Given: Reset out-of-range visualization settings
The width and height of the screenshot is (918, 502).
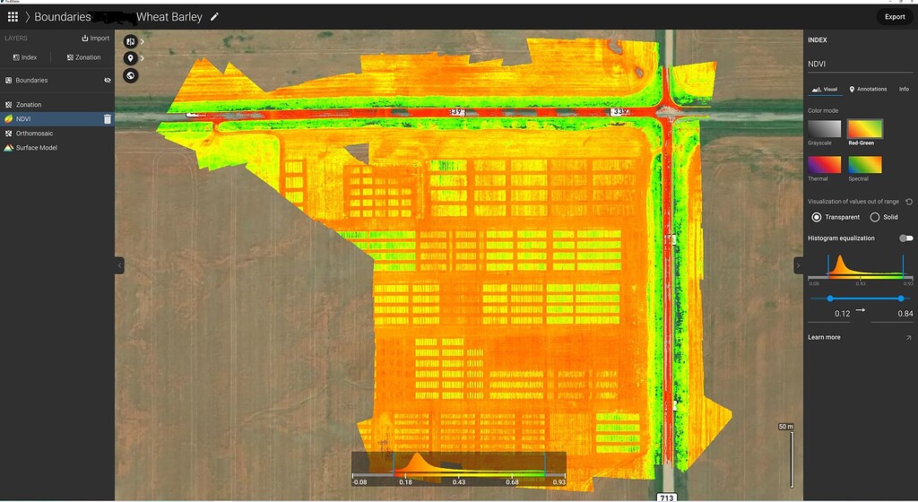Looking at the screenshot, I should pyautogui.click(x=909, y=202).
